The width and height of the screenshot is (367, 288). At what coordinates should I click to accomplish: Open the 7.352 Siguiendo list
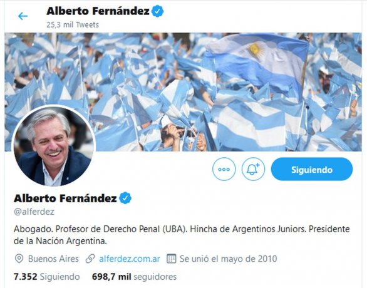tap(46, 277)
